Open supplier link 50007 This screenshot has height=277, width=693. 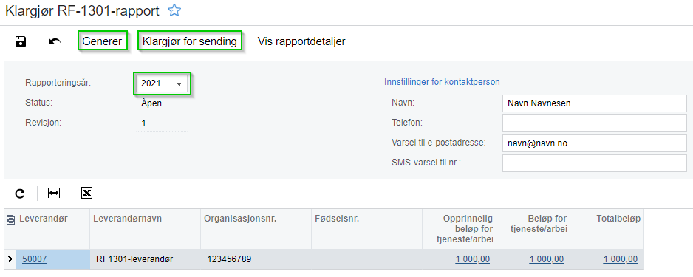(35, 259)
